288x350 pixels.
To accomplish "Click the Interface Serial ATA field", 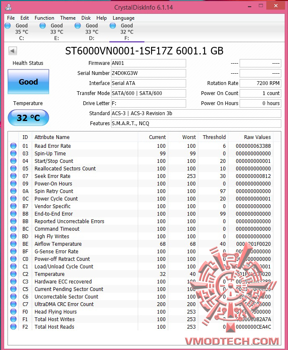I will click(149, 83).
